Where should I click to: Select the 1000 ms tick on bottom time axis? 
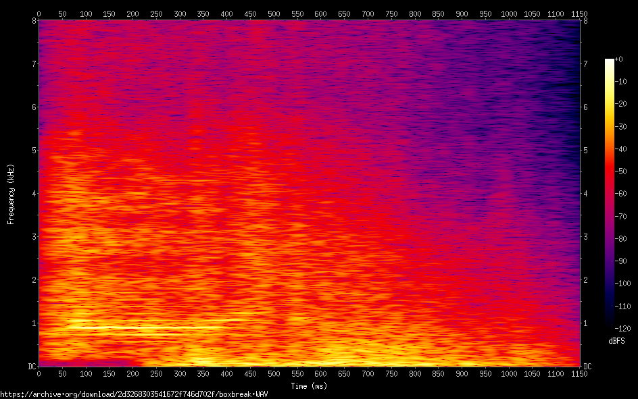509,373
